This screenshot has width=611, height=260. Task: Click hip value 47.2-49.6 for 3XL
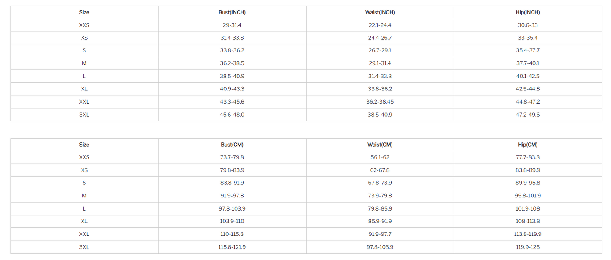[x=528, y=115]
